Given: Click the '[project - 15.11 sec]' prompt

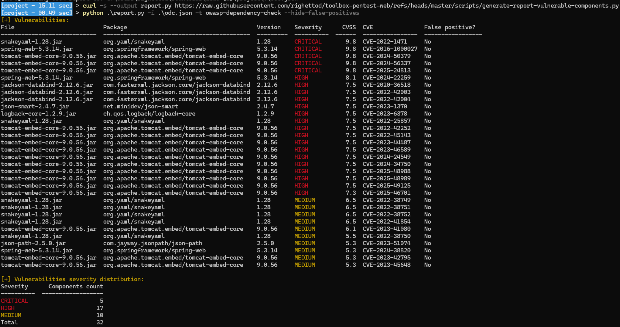Looking at the screenshot, I should (36, 6).
